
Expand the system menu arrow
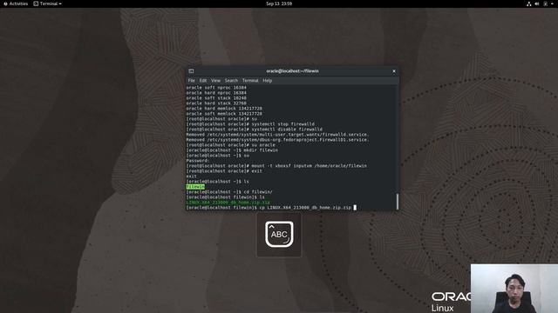click(552, 3)
